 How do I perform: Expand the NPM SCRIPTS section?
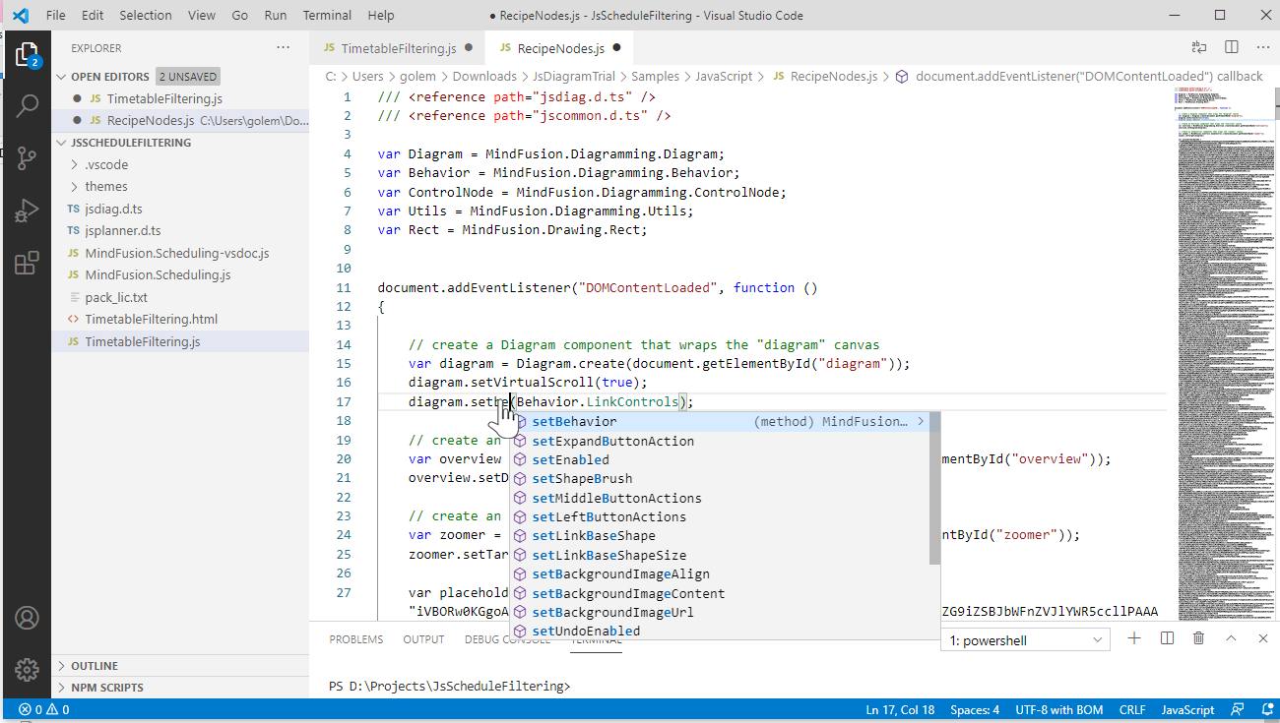[106, 688]
